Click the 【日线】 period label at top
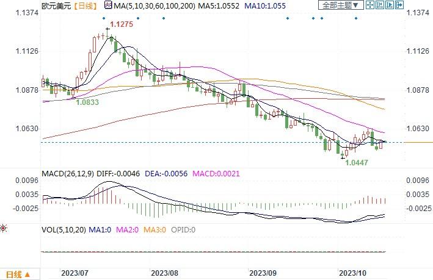Viewport: 433px width, 280px height. tap(86, 5)
